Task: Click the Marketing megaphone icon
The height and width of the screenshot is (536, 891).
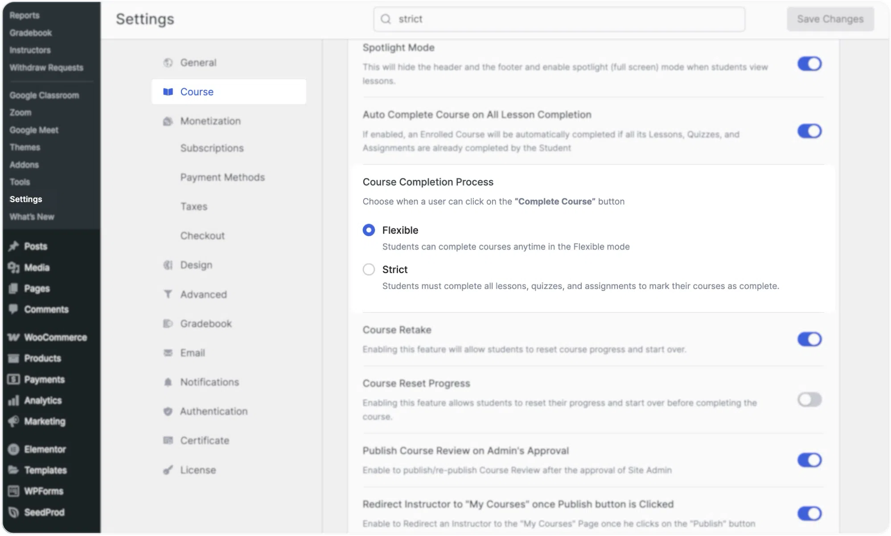Action: coord(14,422)
